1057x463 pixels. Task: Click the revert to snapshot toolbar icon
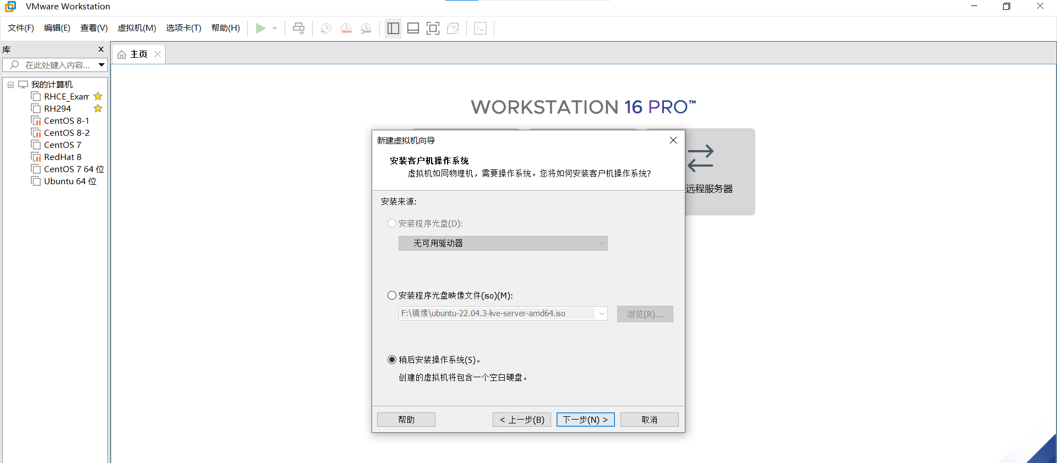(x=346, y=29)
